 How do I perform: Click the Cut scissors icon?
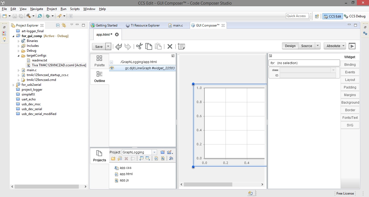(139, 46)
